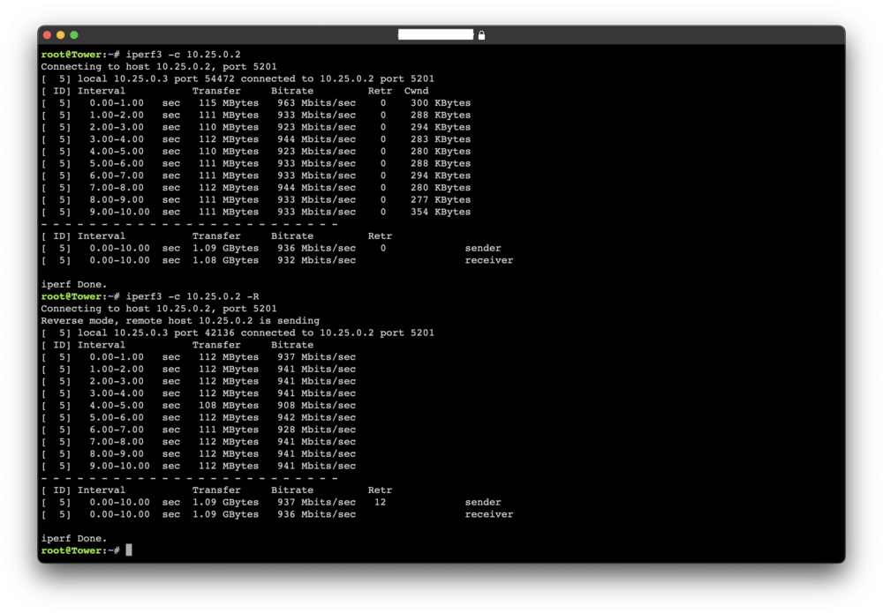Click 'root@Tower' on the last prompt line
Screen dimensions: 883x613
tap(71, 550)
